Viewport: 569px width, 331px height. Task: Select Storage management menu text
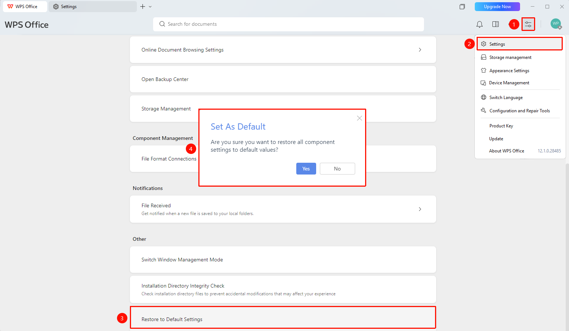tap(510, 57)
